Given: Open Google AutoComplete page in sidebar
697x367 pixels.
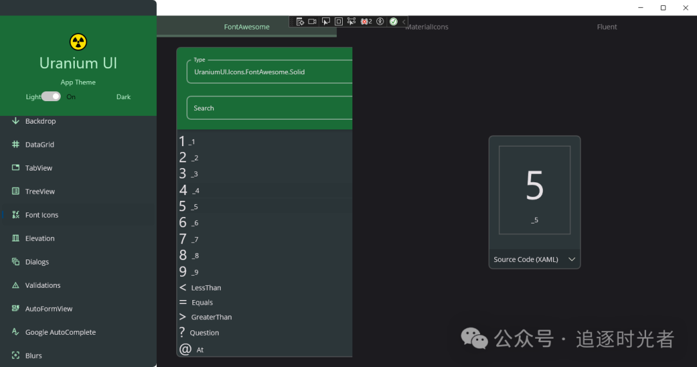Looking at the screenshot, I should coord(78,332).
